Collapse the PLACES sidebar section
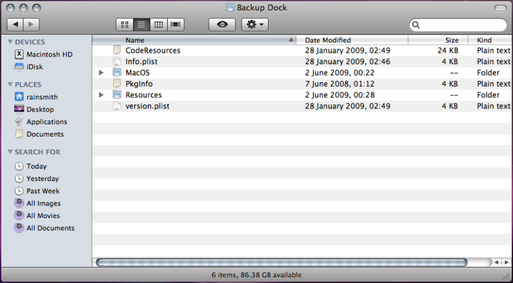 [10, 85]
